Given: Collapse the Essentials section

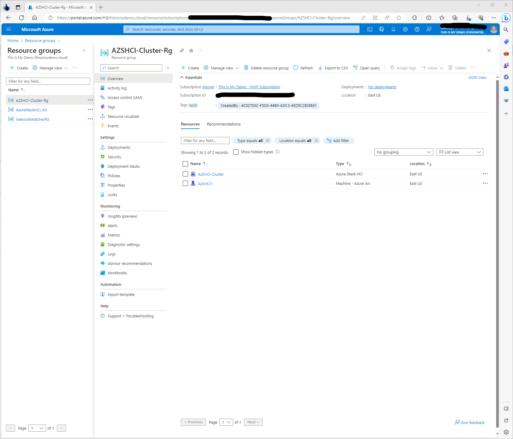Looking at the screenshot, I should point(182,77).
